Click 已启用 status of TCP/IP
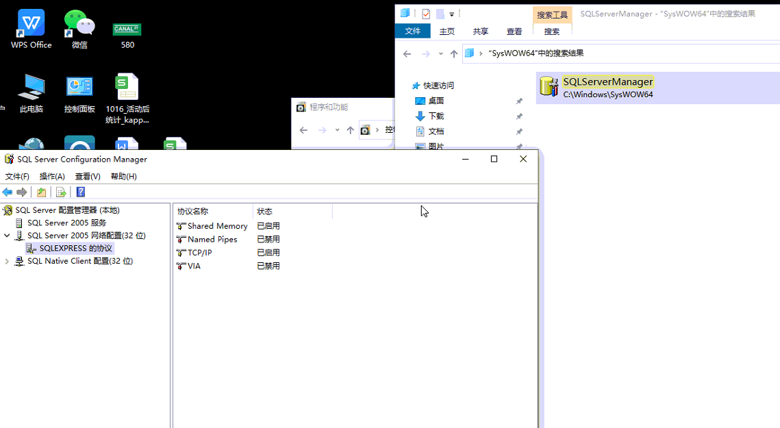This screenshot has height=428, width=780. click(268, 253)
